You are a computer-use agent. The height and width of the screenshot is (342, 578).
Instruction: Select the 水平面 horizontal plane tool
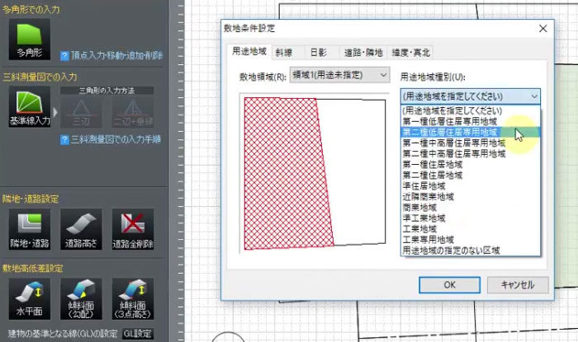click(30, 297)
